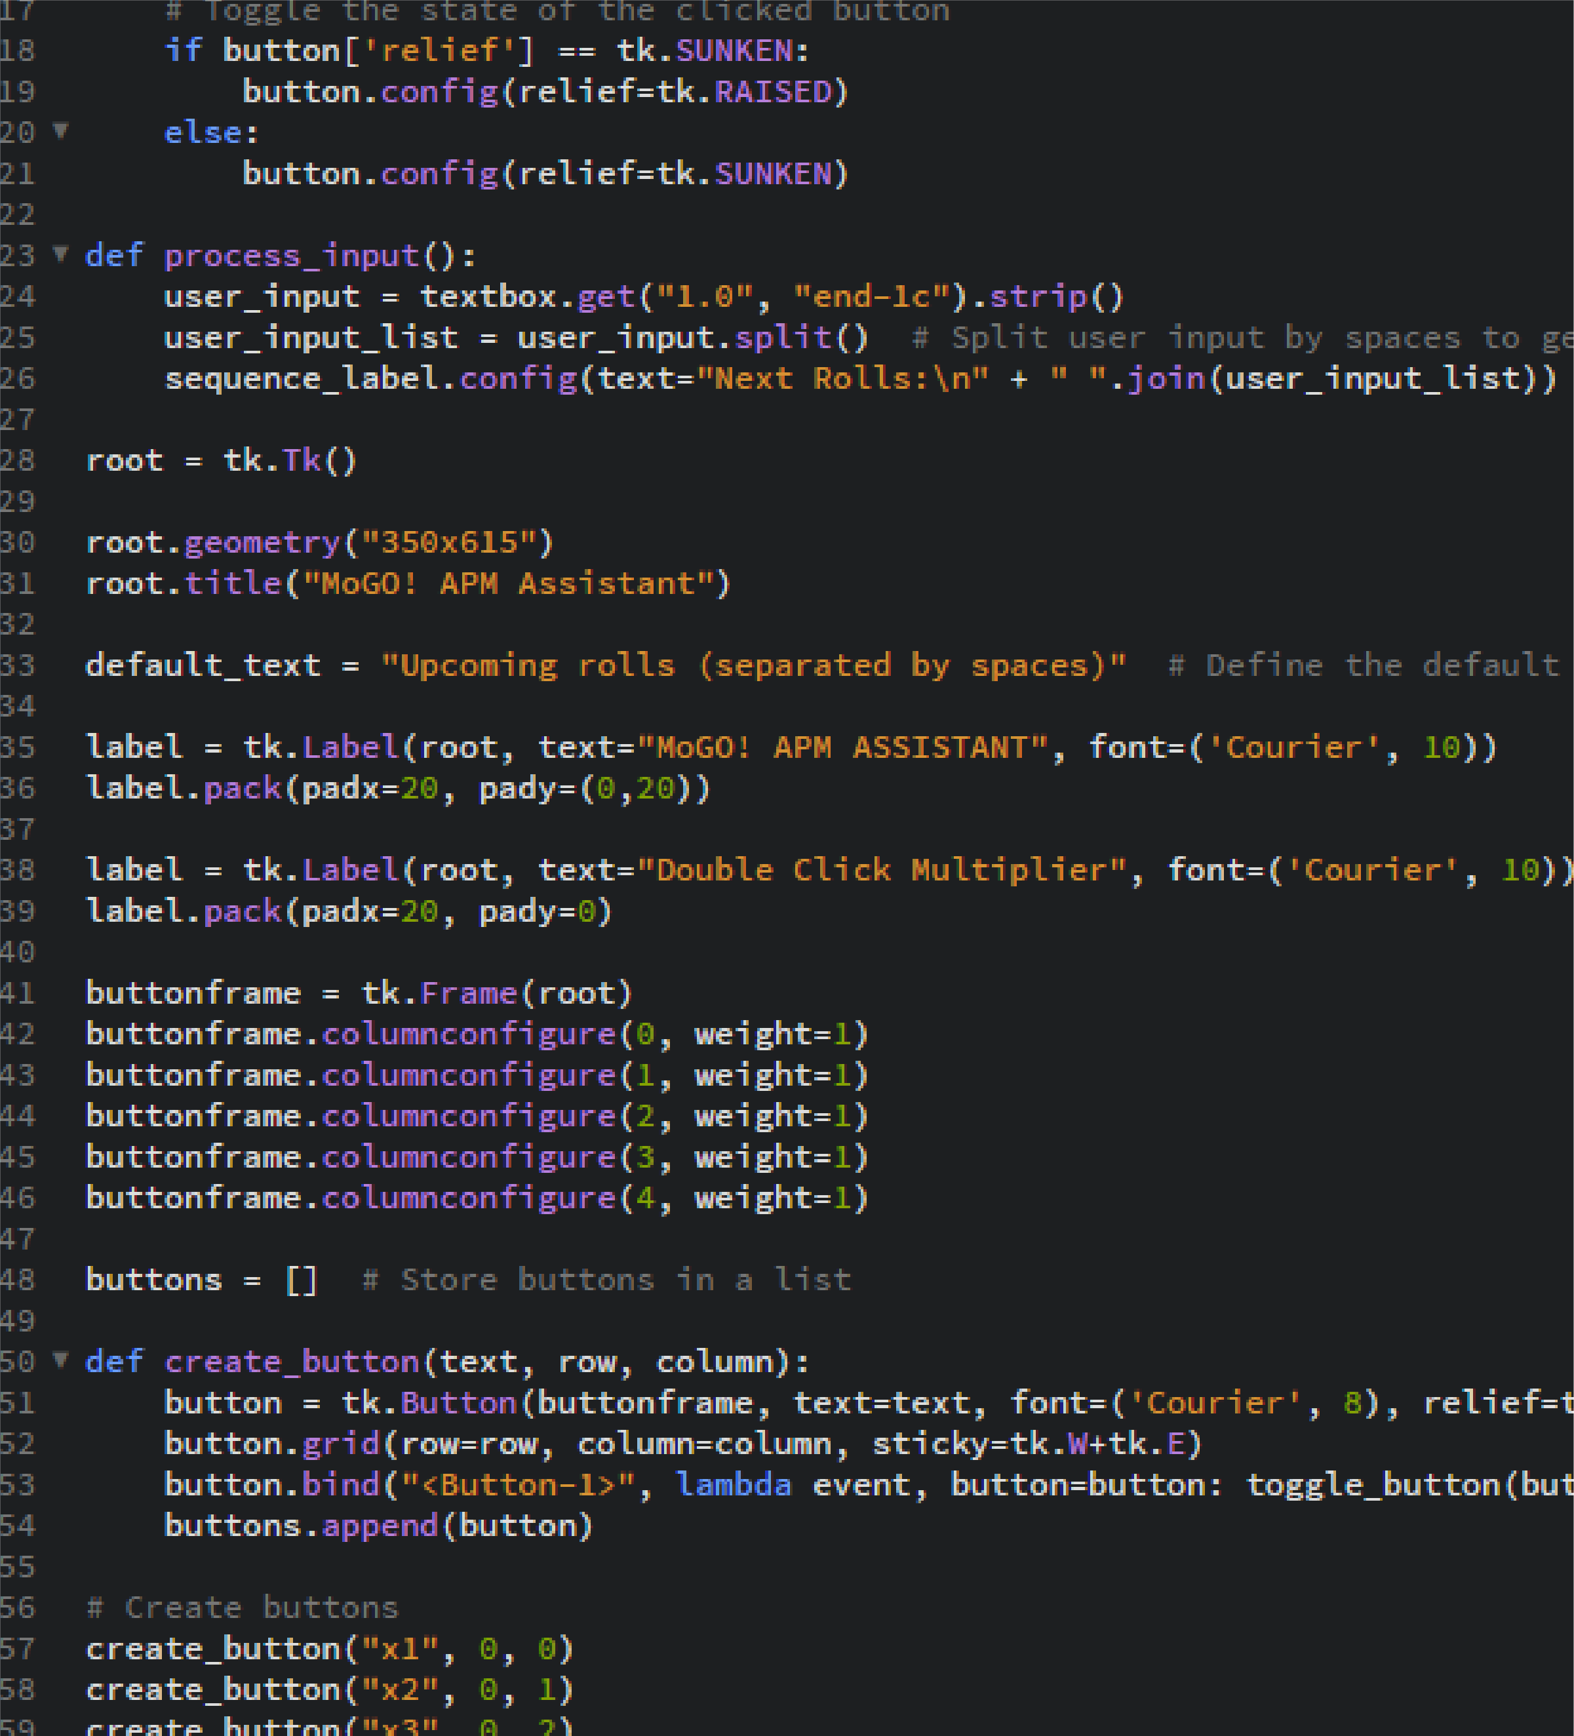Collapse the else block fold arrow

click(x=60, y=131)
